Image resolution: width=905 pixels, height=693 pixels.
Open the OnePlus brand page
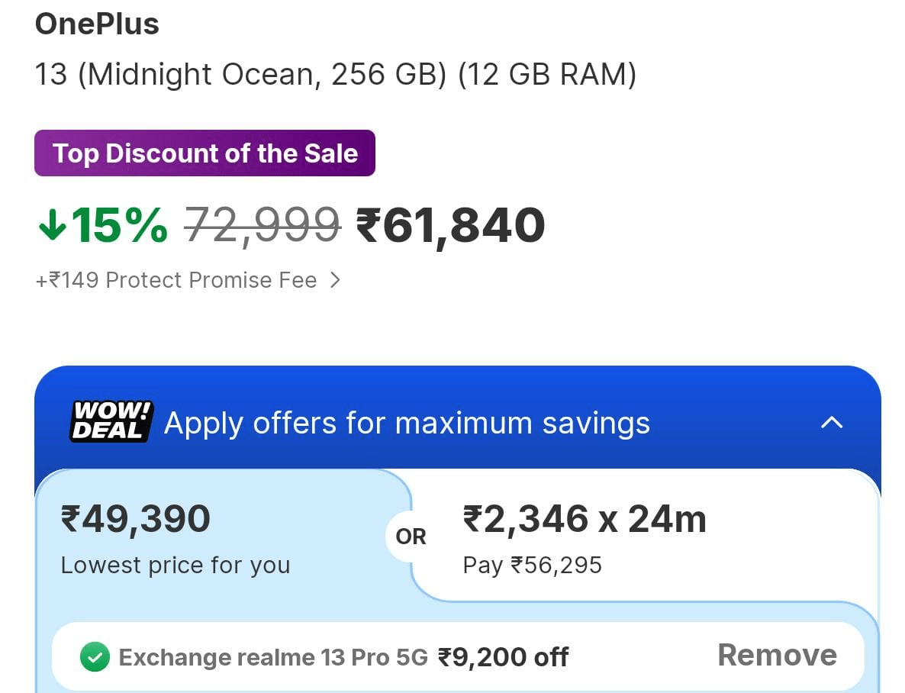point(96,24)
